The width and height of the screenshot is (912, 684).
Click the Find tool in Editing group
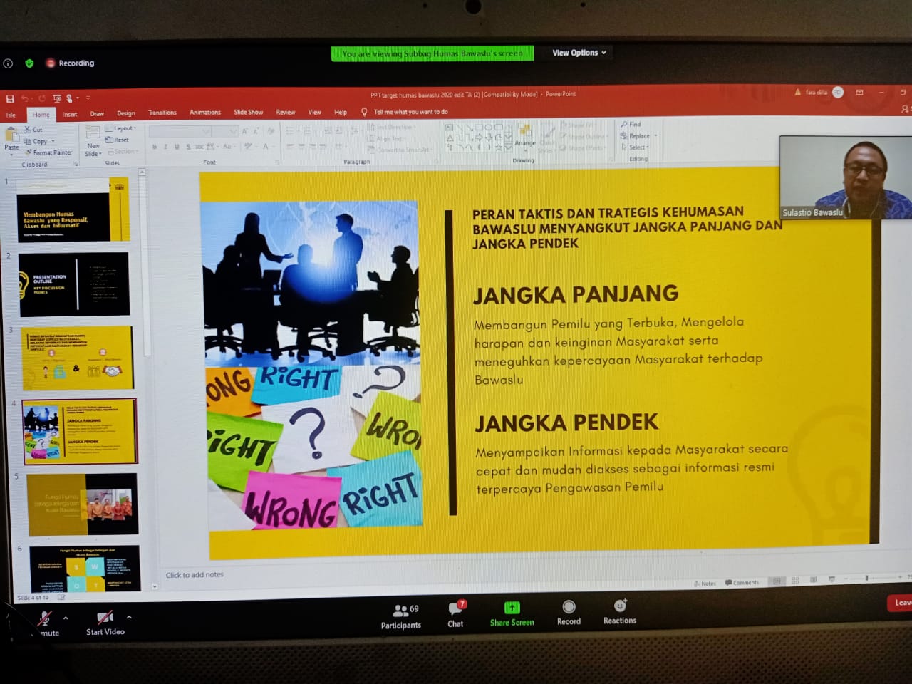click(x=631, y=124)
